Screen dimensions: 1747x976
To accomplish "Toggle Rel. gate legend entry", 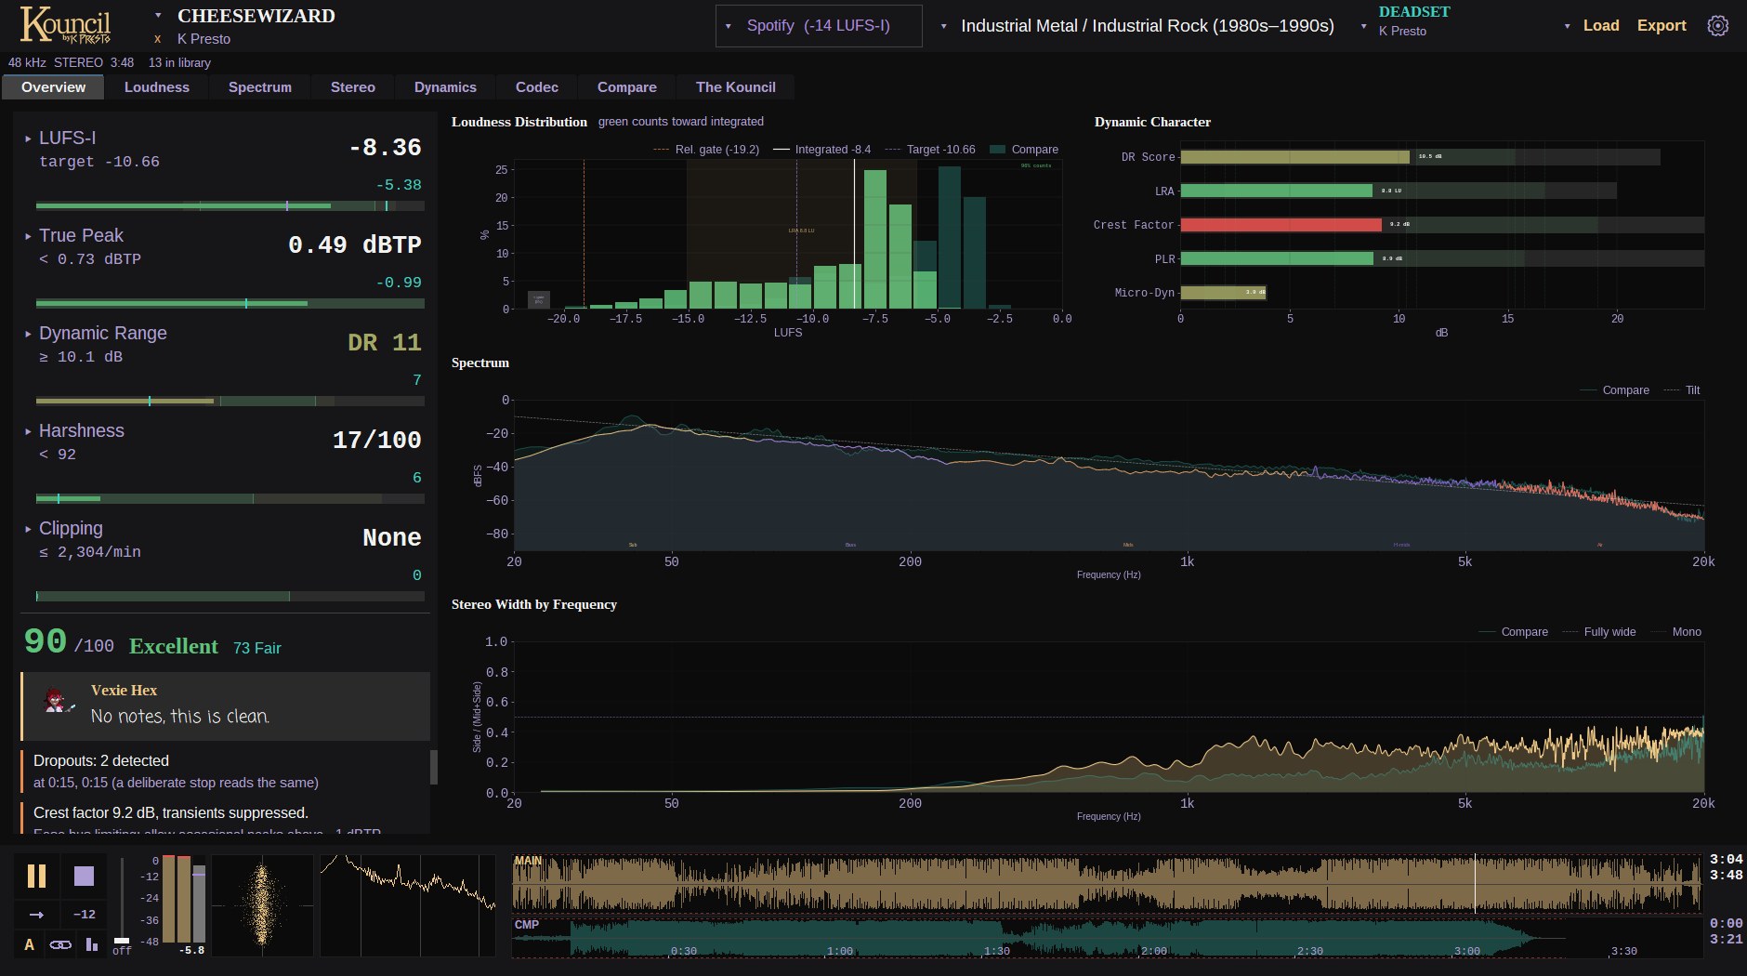I will [706, 150].
